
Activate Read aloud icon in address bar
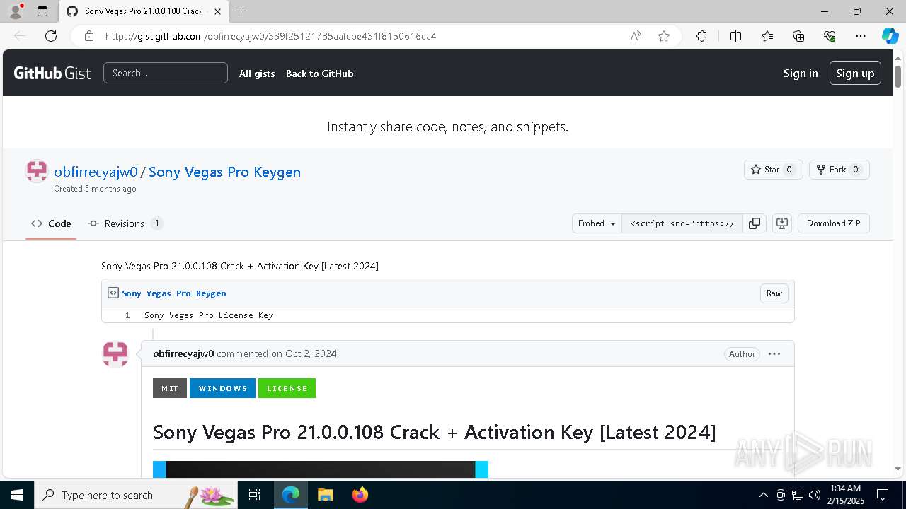(636, 36)
